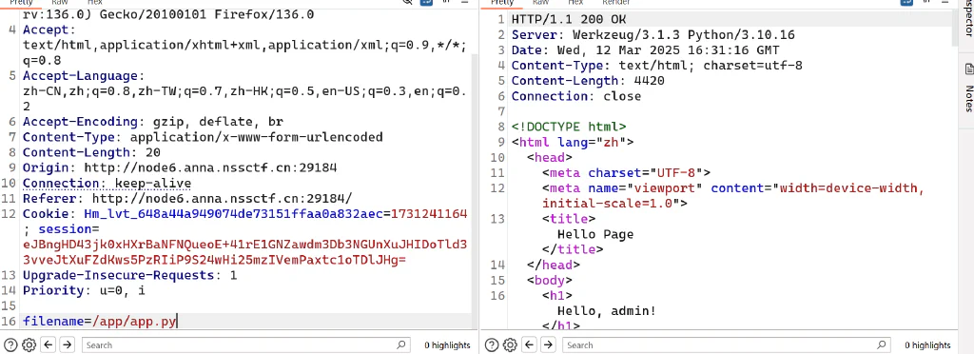Viewport: 974px width, 354px height.
Task: Click the request editor vertical scrollbar
Action: (x=476, y=187)
